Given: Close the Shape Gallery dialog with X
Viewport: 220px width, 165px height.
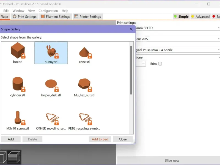Looking at the screenshot, I should 131,29.
